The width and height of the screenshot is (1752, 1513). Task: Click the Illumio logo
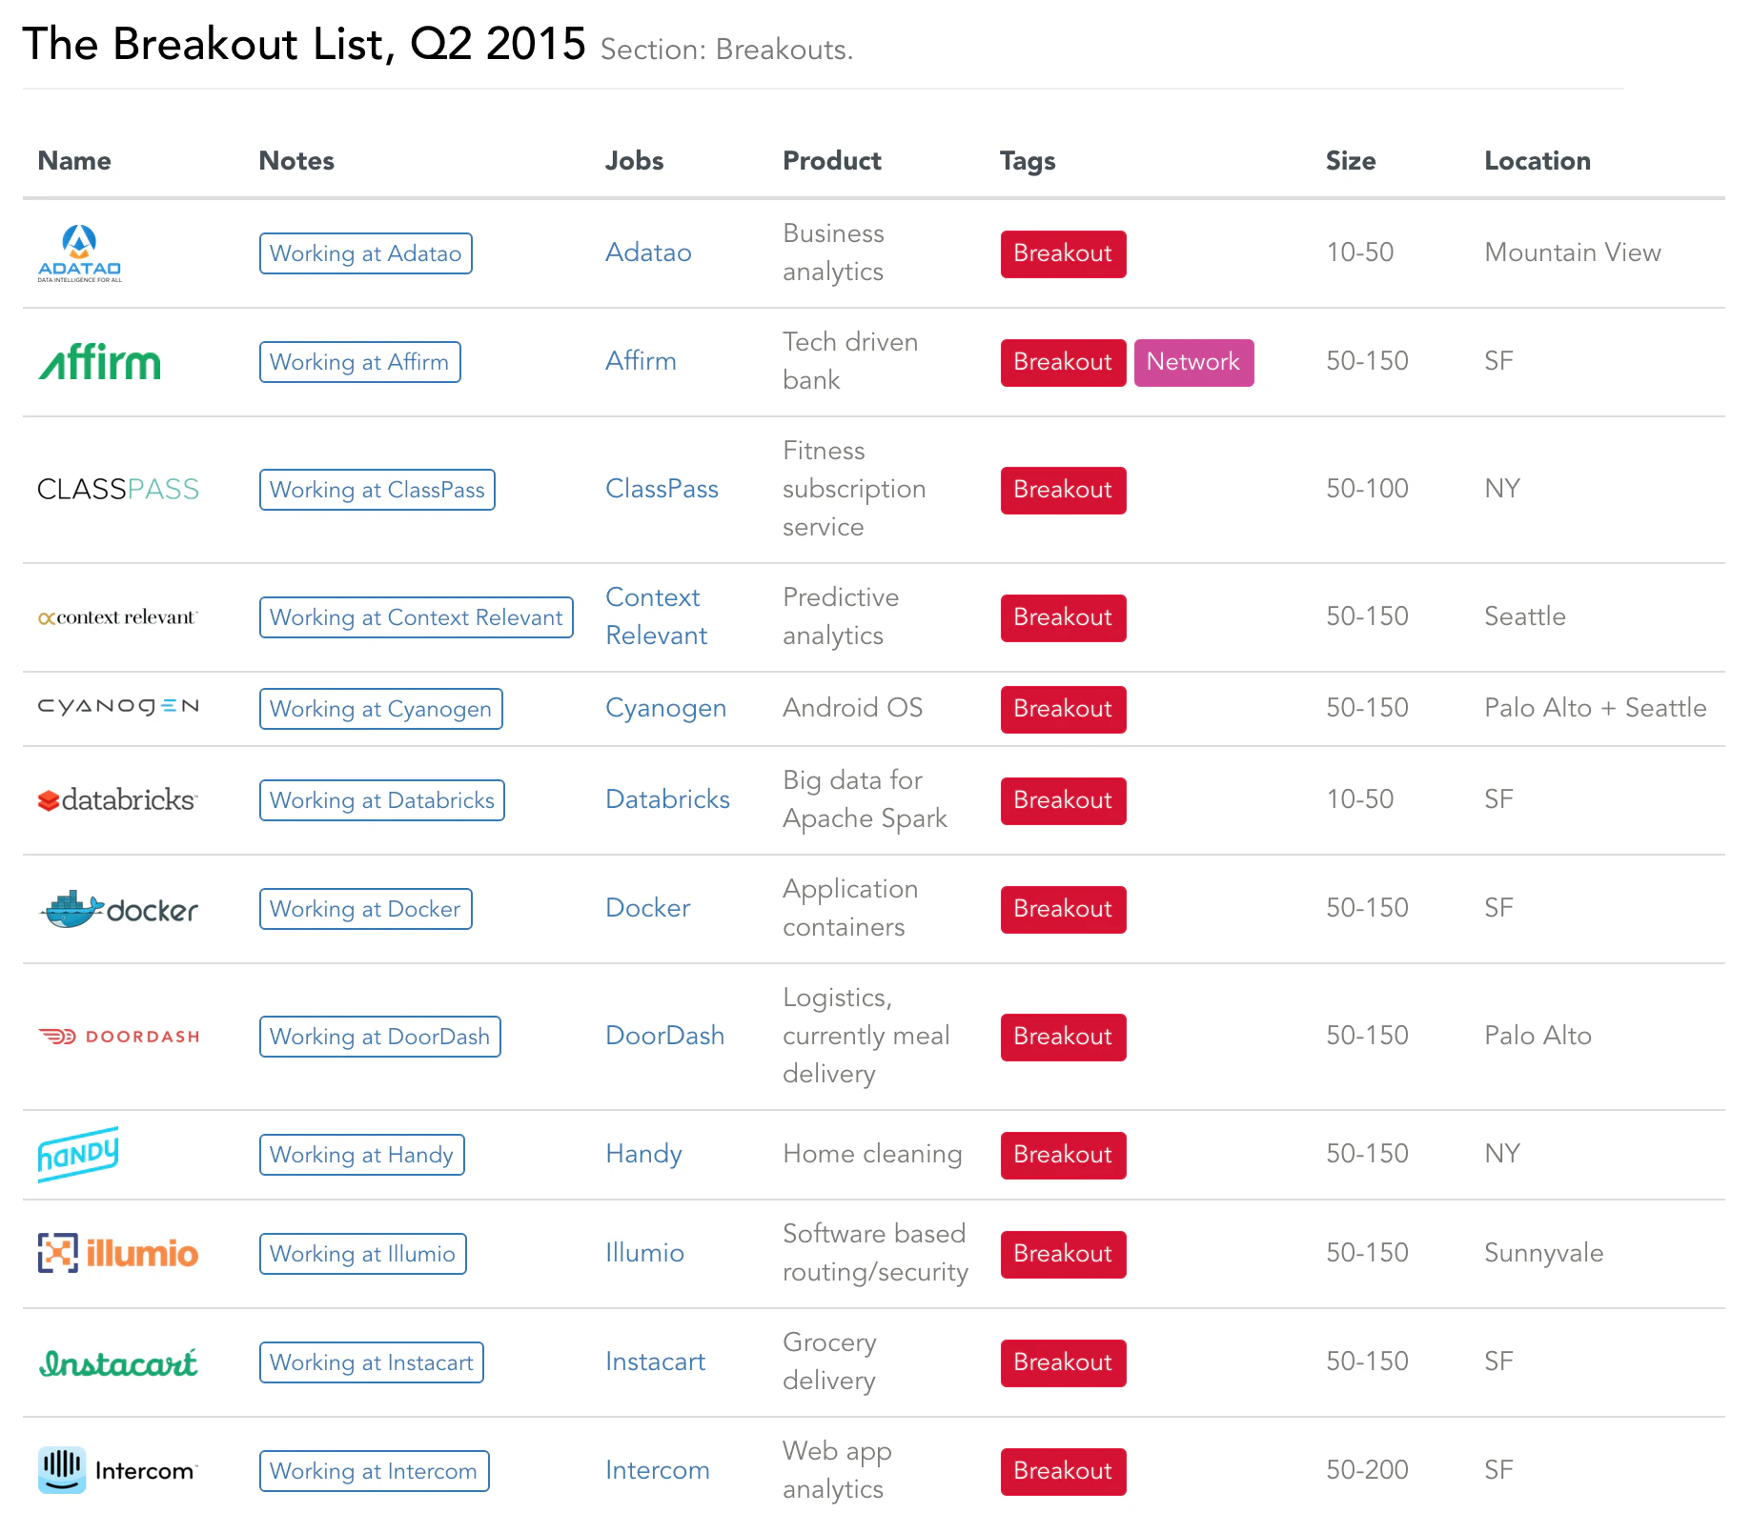pyautogui.click(x=117, y=1253)
